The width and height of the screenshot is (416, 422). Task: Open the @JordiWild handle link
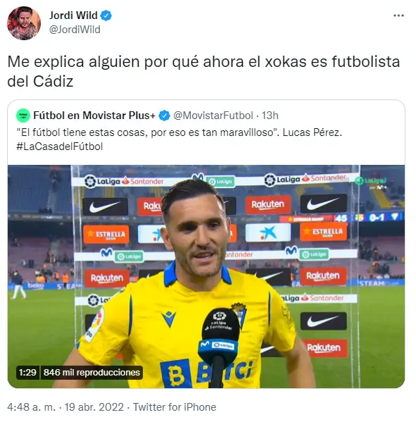point(75,30)
